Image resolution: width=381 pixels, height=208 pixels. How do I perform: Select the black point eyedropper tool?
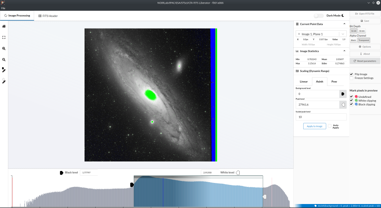click(x=4, y=70)
